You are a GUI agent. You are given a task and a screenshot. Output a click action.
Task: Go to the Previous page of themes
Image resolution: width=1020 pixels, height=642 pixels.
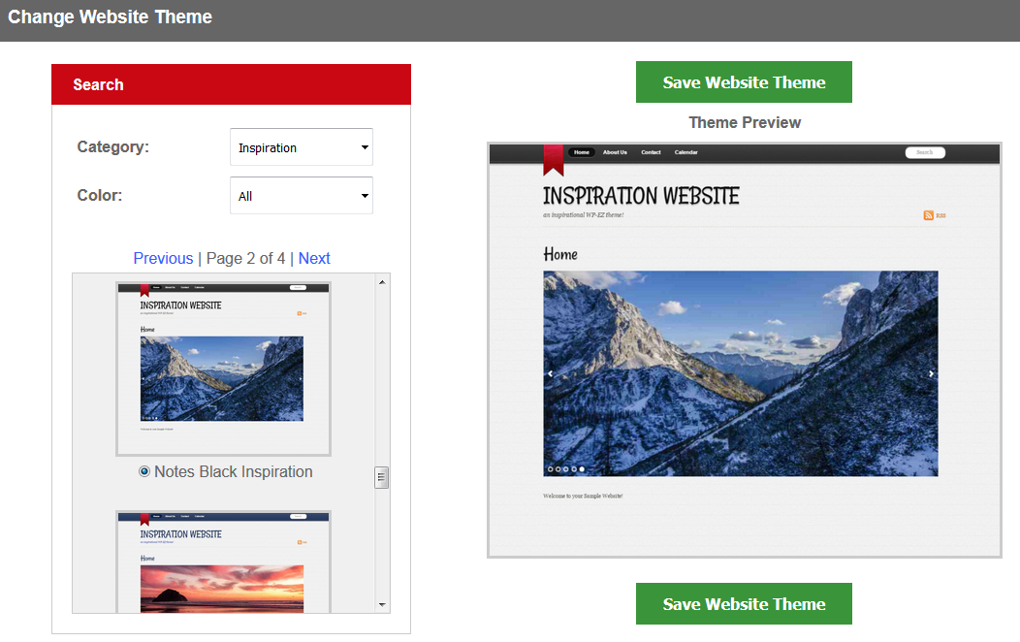(163, 258)
